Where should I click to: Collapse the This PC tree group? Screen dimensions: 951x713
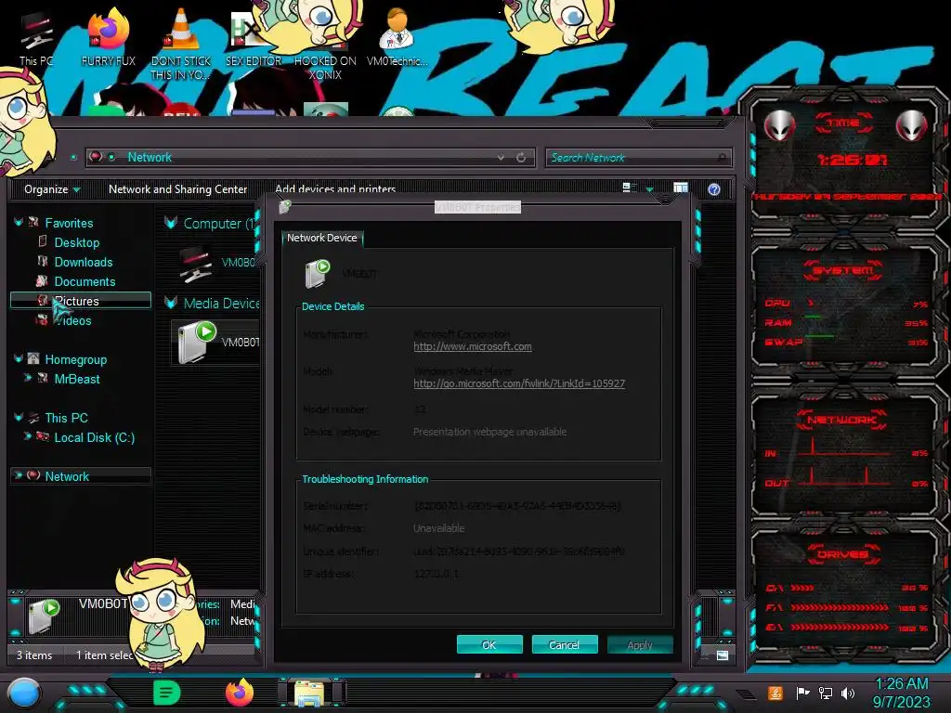[x=19, y=417]
